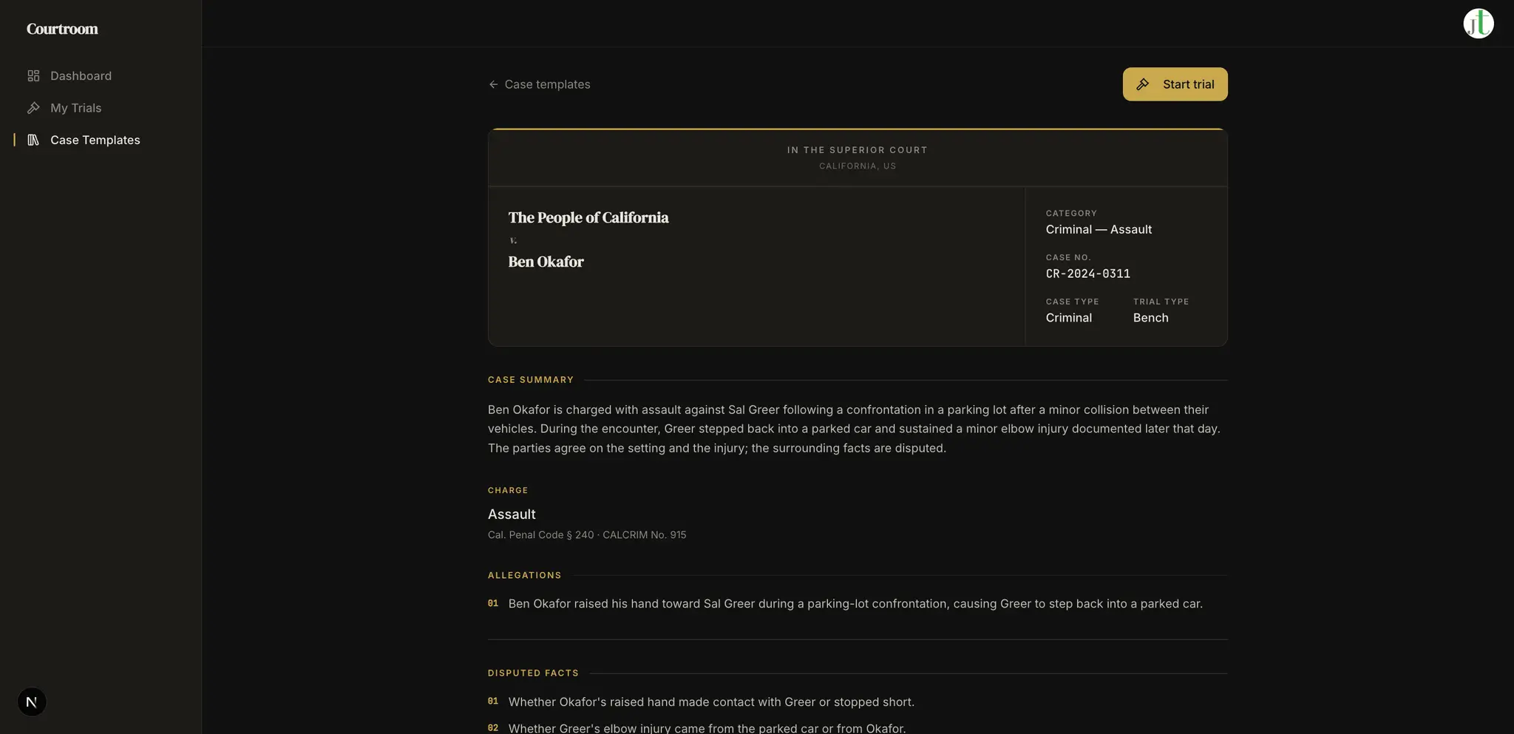This screenshot has width=1514, height=734.
Task: Click the In The Superior Court header
Action: click(858, 150)
